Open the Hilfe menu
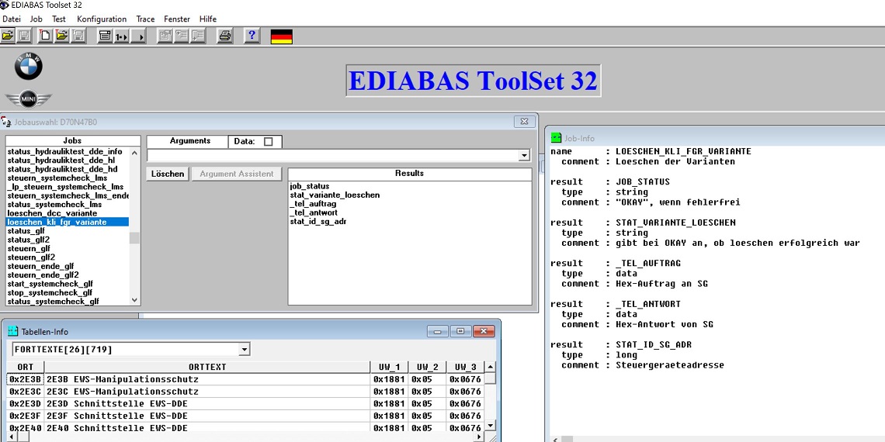The image size is (885, 442). tap(208, 19)
